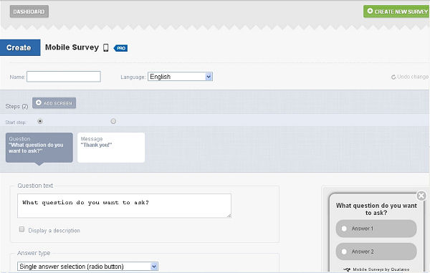430x273 pixels.
Task: Click the Undo change link
Action: coord(410,77)
